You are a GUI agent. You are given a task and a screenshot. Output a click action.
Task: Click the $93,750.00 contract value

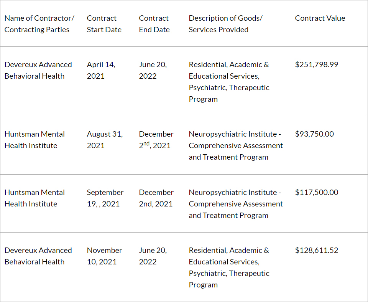pos(314,134)
